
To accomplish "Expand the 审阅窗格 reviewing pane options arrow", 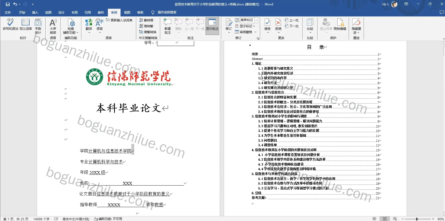I will point(256,32).
